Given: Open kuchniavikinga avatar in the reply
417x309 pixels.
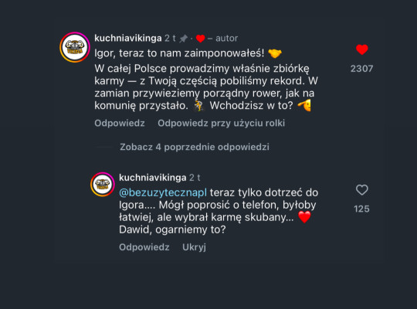Looking at the screenshot, I should click(103, 185).
